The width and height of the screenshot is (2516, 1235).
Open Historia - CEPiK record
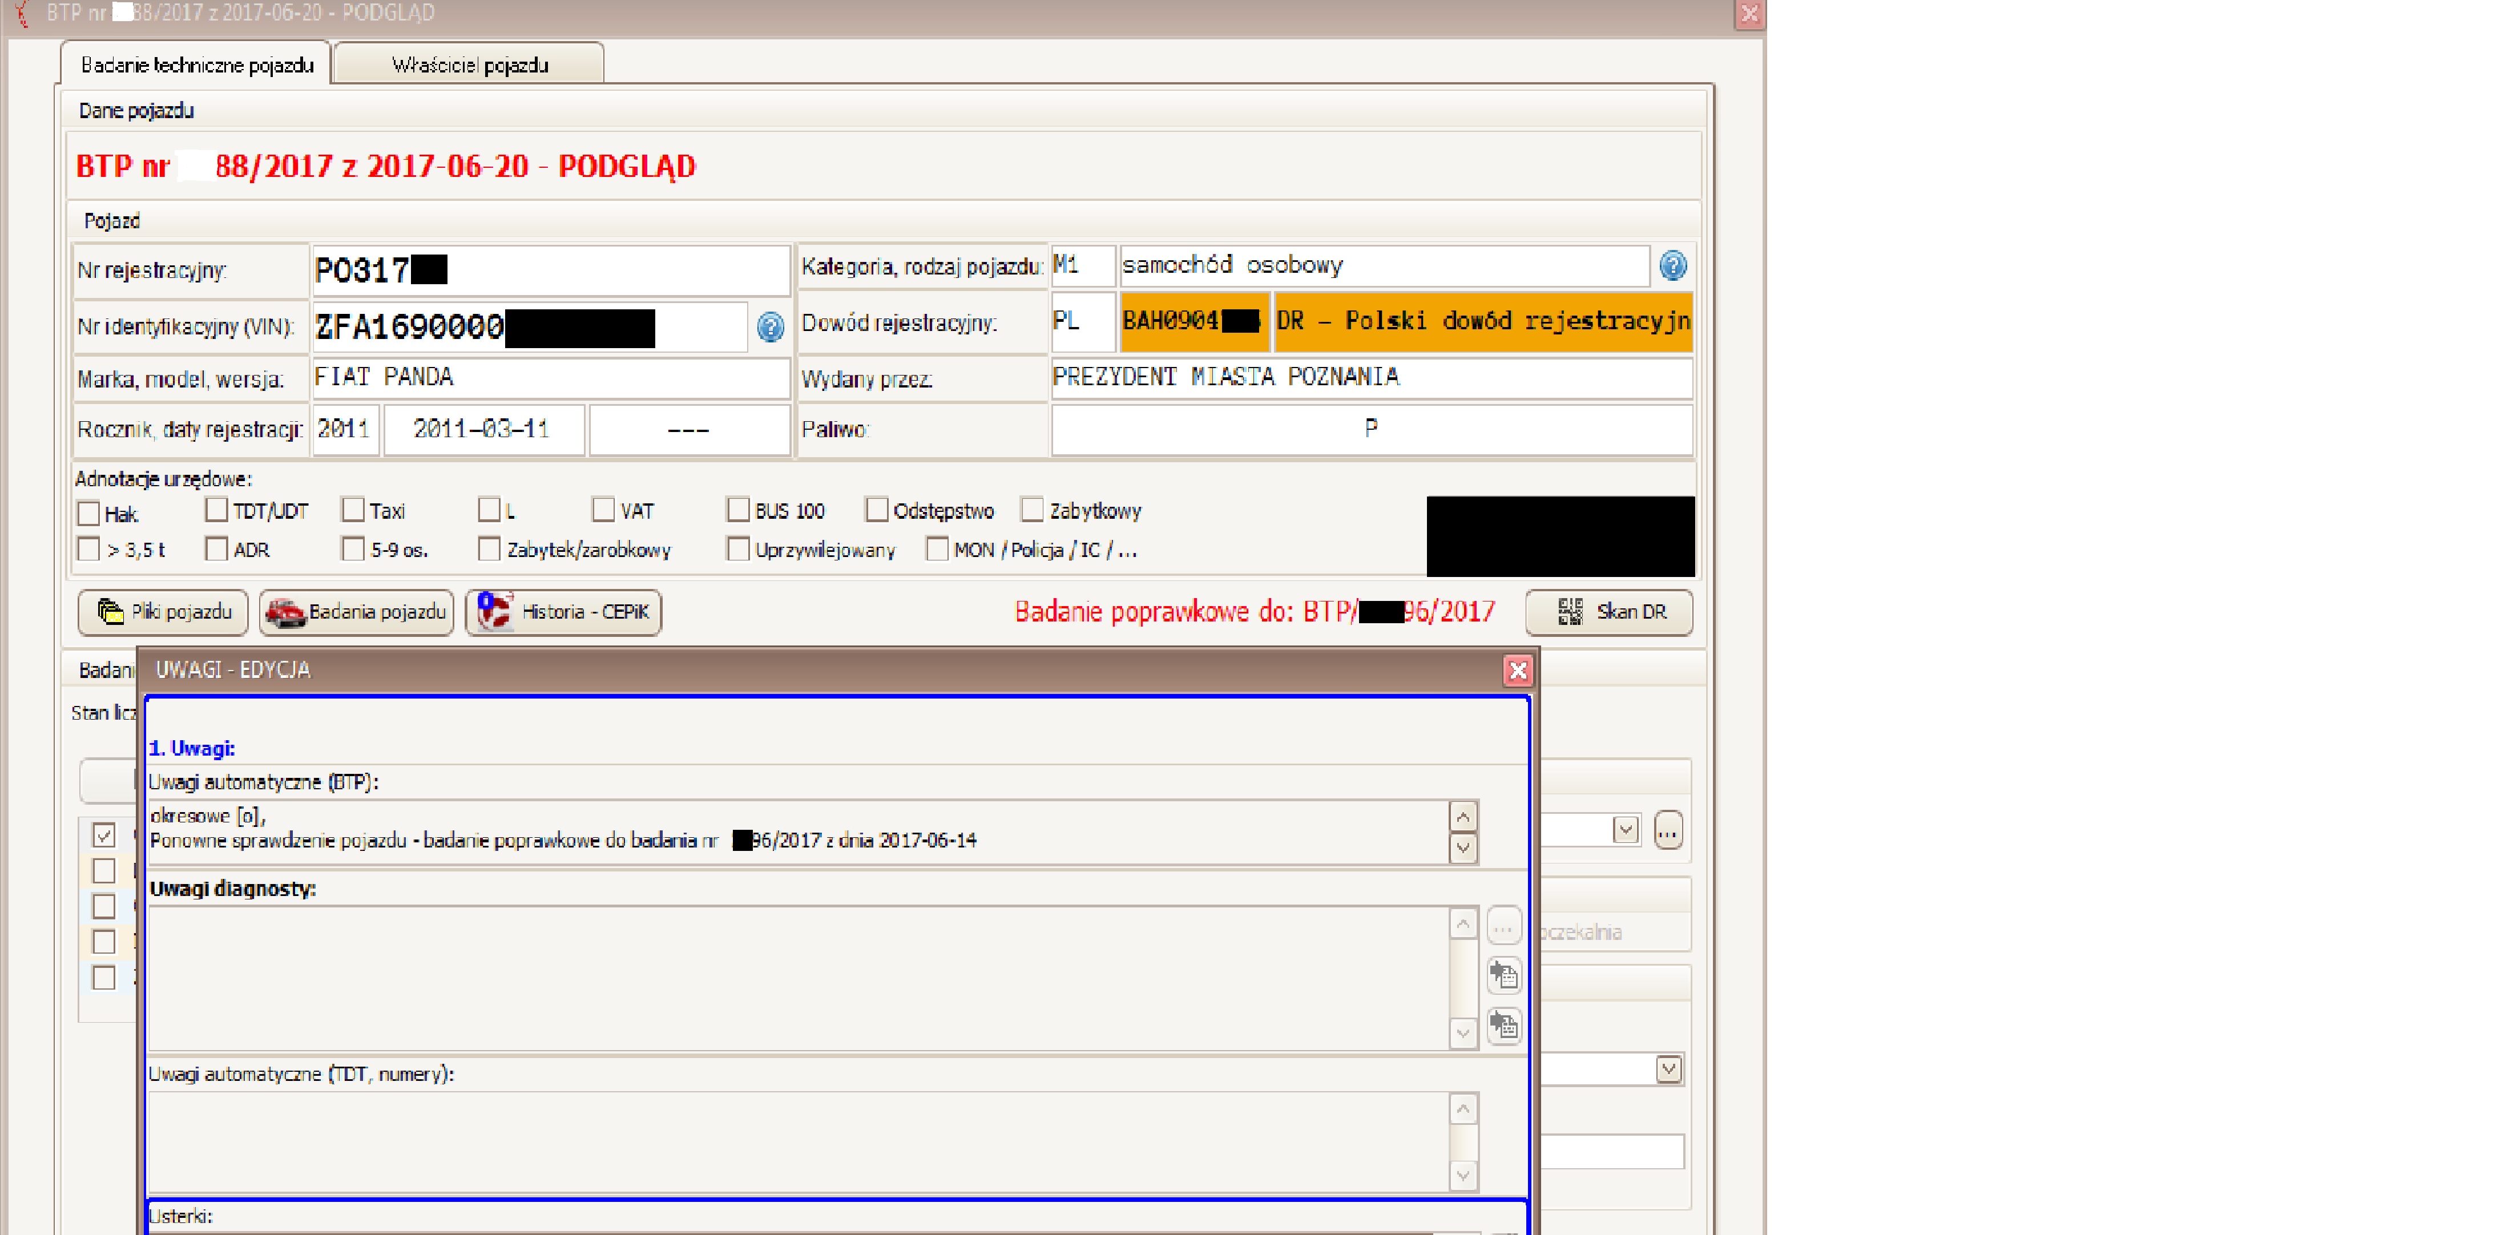tap(563, 612)
